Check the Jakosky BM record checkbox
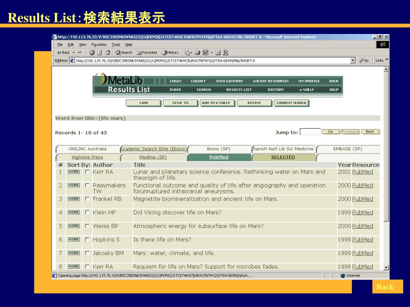This screenshot has height=307, width=410. pos(87,253)
